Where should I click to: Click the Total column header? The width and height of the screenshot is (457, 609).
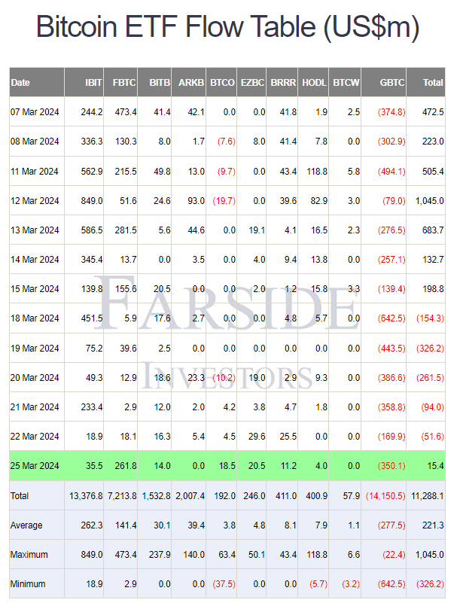tap(426, 82)
